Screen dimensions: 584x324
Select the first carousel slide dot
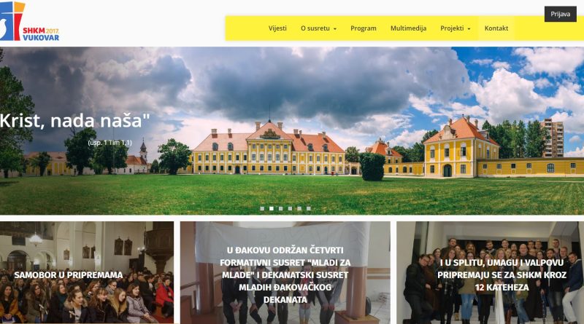click(262, 209)
